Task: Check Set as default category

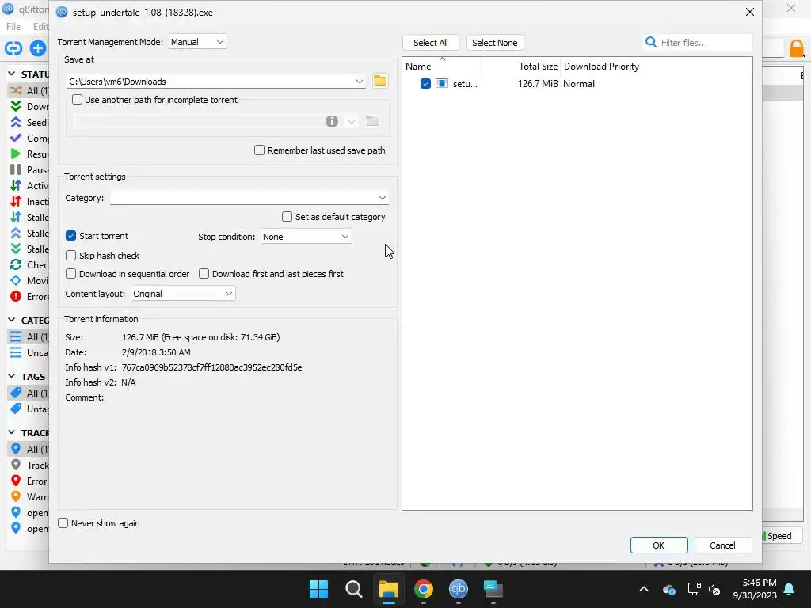Action: click(287, 217)
